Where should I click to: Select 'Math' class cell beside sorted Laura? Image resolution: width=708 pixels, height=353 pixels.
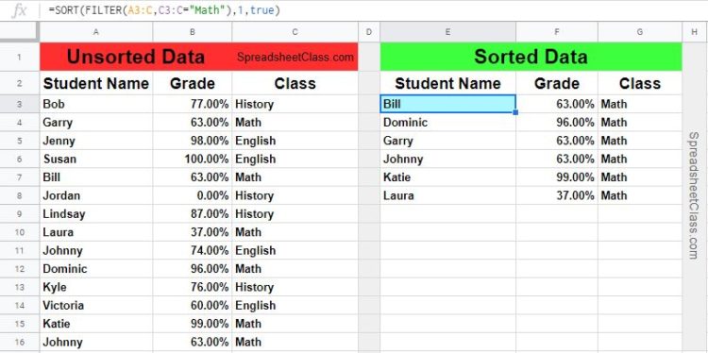tap(640, 195)
